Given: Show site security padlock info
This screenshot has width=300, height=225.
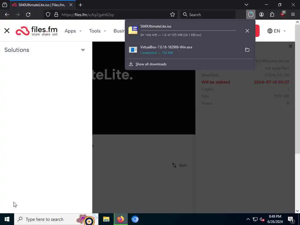Looking at the screenshot, I should click(x=56, y=15).
